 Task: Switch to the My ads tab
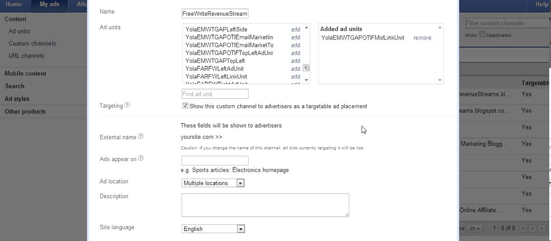(49, 4)
